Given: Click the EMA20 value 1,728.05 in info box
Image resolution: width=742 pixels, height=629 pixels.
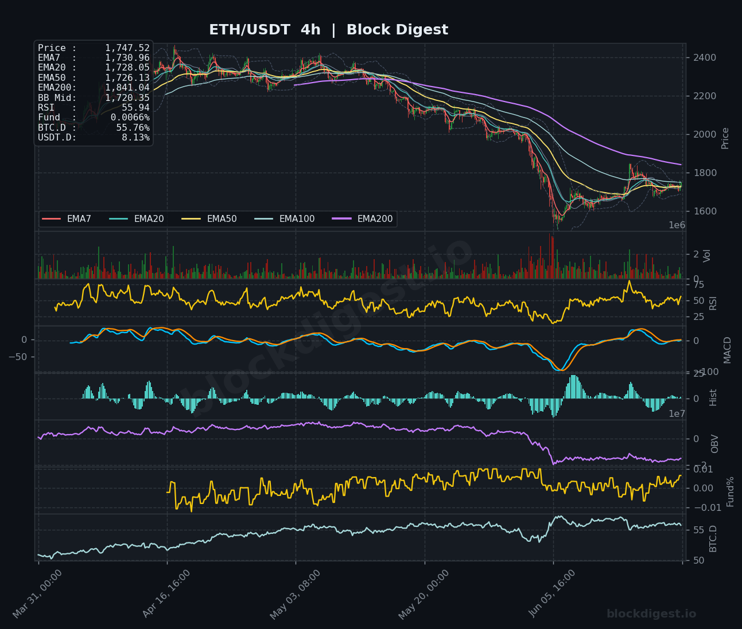Looking at the screenshot, I should click(127, 68).
